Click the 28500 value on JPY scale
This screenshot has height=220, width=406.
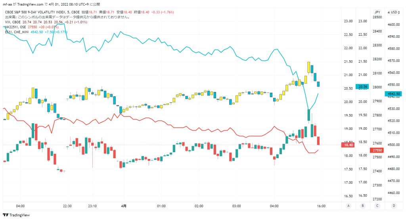377,17
